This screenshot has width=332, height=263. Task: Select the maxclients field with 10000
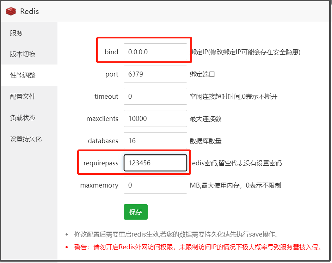155,118
